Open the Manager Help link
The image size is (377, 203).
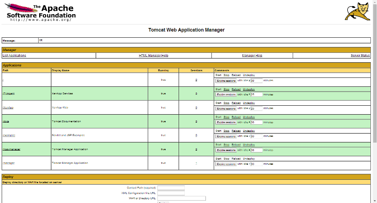click(x=252, y=55)
